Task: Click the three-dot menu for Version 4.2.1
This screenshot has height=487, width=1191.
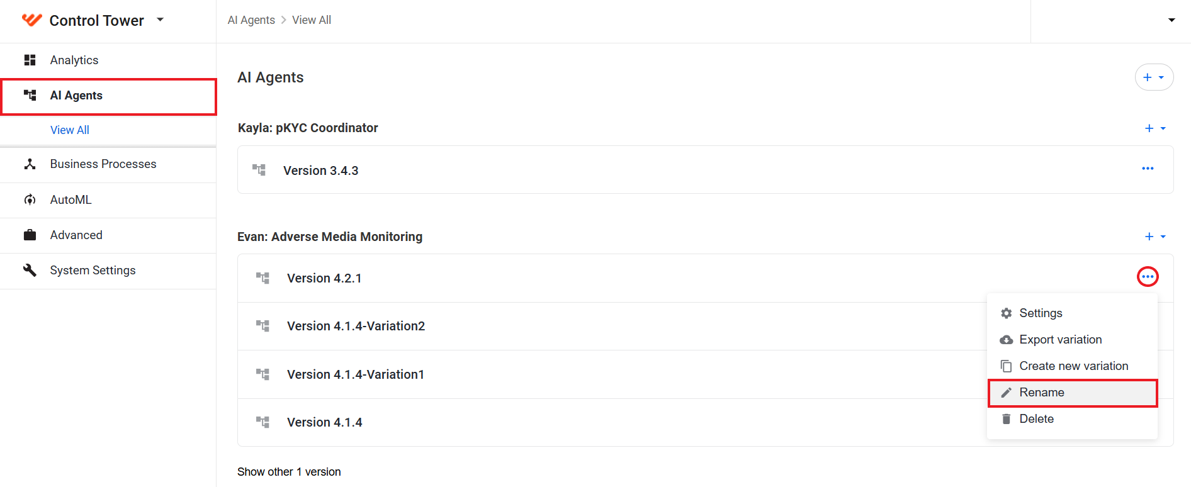Action: [x=1148, y=277]
